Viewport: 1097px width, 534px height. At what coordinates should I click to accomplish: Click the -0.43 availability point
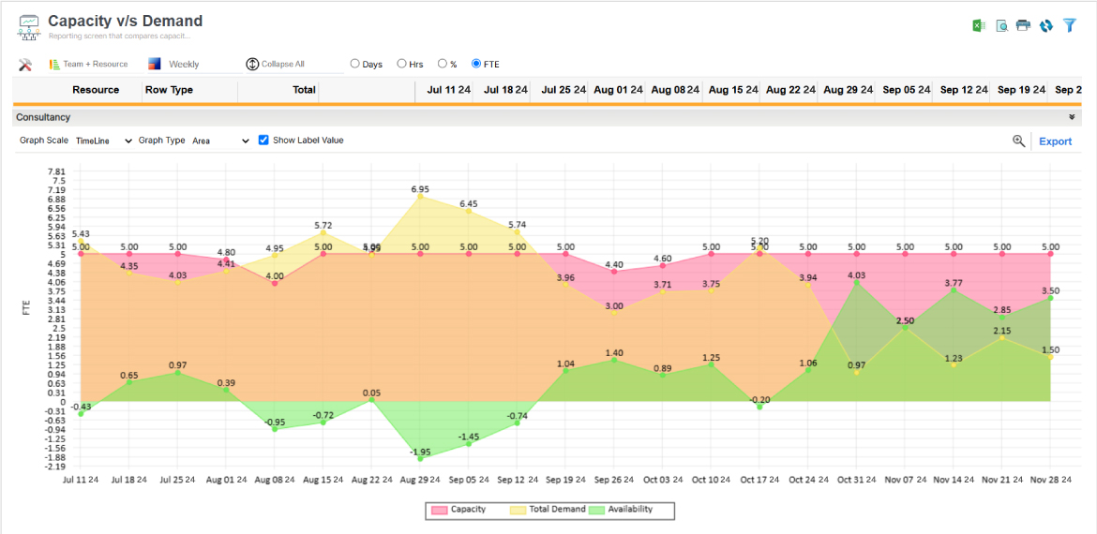[81, 414]
